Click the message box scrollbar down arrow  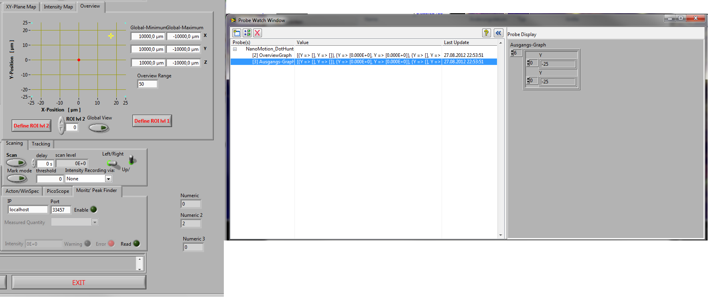tap(140, 269)
